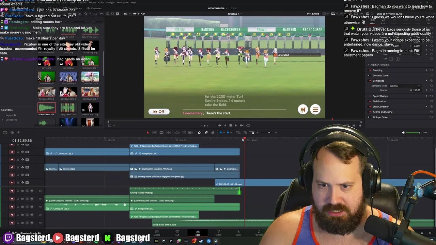
Task: Toggle the Stabilization enable switch
Action: [370, 101]
